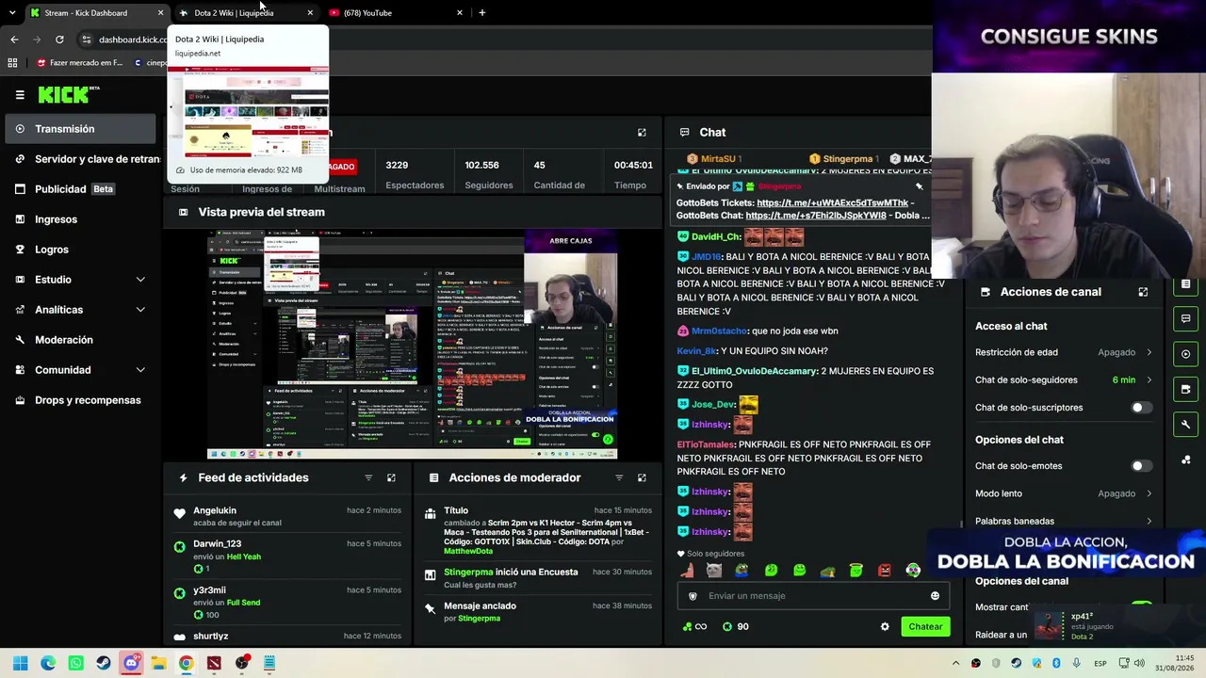The image size is (1206, 678).
Task: Open y3r3mii in the activity feed
Action: click(209, 590)
